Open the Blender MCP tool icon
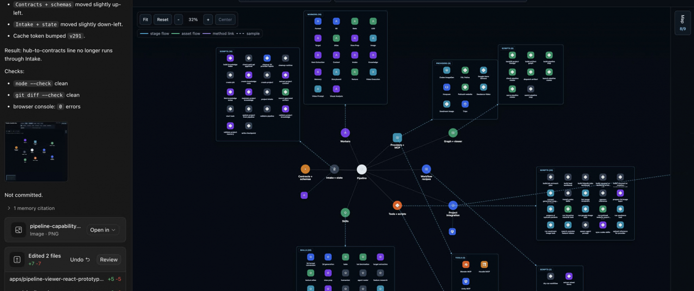This screenshot has height=291, width=694. click(x=466, y=265)
